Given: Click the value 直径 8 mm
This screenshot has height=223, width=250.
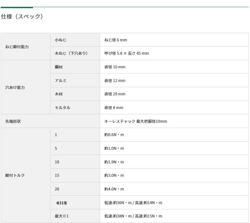Looking at the screenshot, I should [x=114, y=108].
